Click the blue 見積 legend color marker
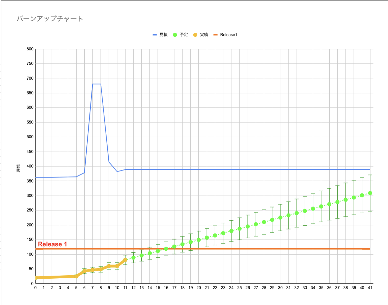The width and height of the screenshot is (388, 305). pos(155,35)
